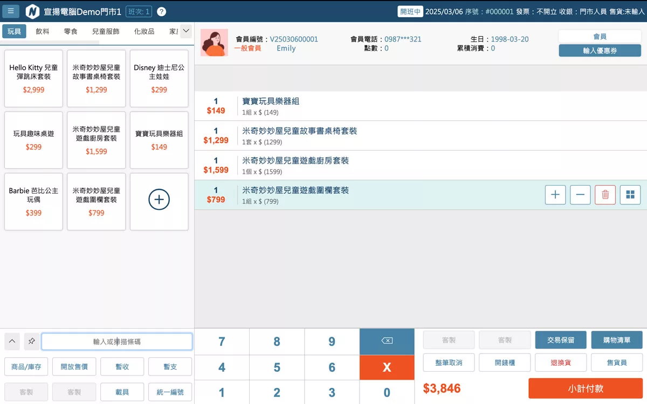647x404 pixels.
Task: Increase quantity with the plus icon
Action: point(555,195)
